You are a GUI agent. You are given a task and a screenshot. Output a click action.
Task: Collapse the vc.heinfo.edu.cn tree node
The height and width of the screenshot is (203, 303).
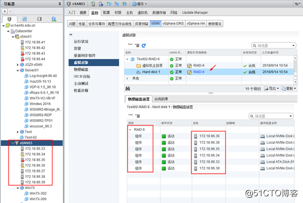pyautogui.click(x=4, y=26)
